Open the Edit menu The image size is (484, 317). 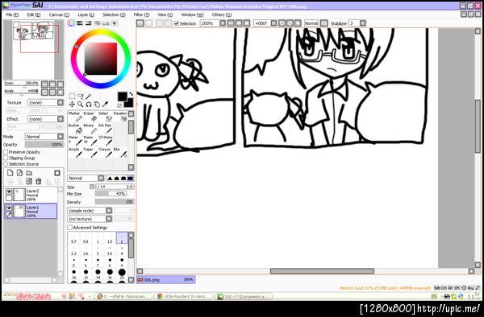(33, 14)
